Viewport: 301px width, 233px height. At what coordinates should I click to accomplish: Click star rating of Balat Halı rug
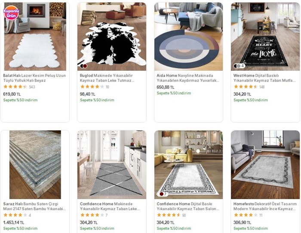click(x=15, y=87)
